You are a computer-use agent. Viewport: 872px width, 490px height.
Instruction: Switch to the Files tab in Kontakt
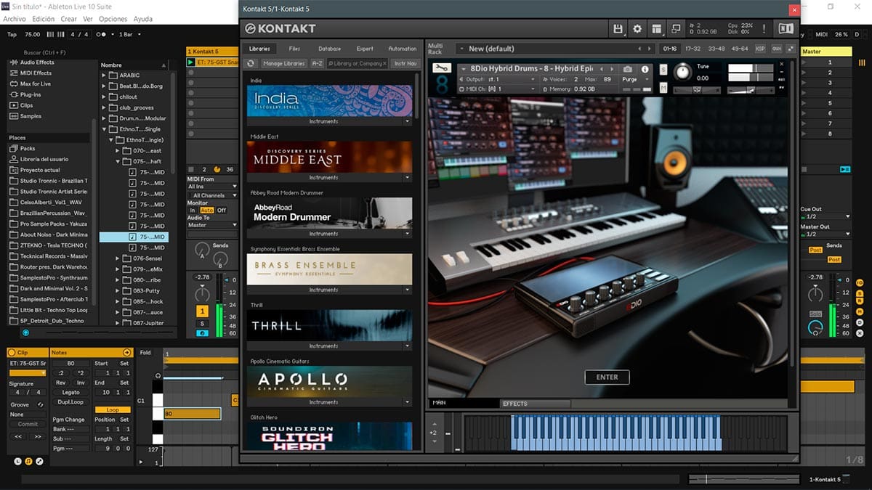coord(294,49)
